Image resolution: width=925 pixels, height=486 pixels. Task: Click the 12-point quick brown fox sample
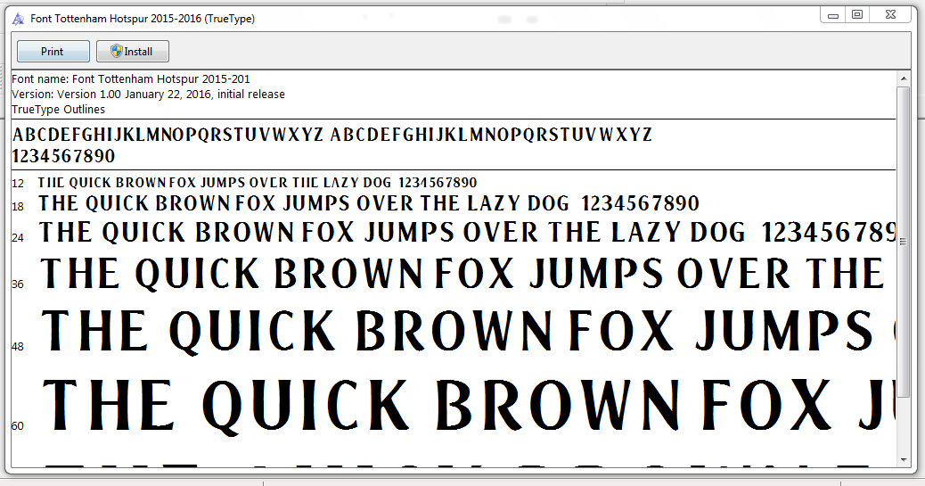(258, 183)
